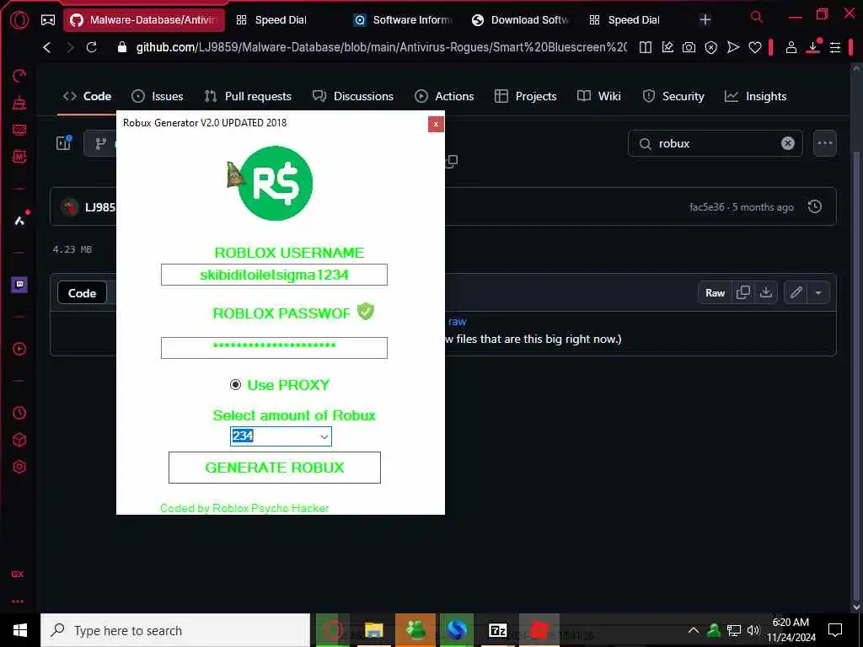Open File Explorer from the taskbar
The height and width of the screenshot is (647, 863).
point(374,630)
